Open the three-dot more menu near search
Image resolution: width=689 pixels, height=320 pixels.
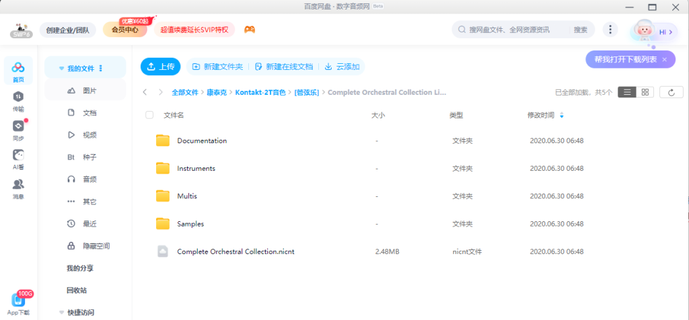point(610,30)
